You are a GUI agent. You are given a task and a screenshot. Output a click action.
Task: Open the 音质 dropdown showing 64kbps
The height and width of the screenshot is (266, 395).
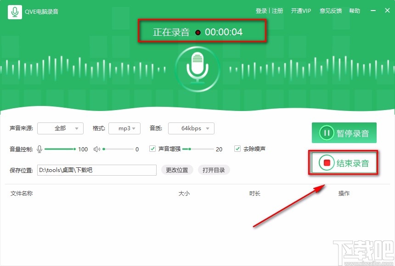(x=191, y=128)
